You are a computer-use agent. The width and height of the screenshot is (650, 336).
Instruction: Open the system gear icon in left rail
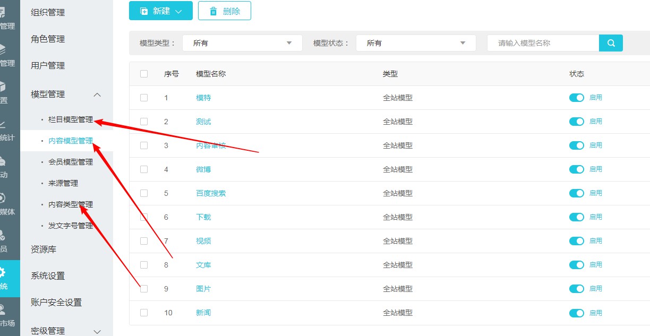(x=3, y=273)
